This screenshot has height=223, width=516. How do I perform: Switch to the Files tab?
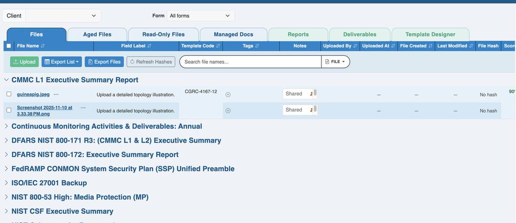click(x=36, y=35)
